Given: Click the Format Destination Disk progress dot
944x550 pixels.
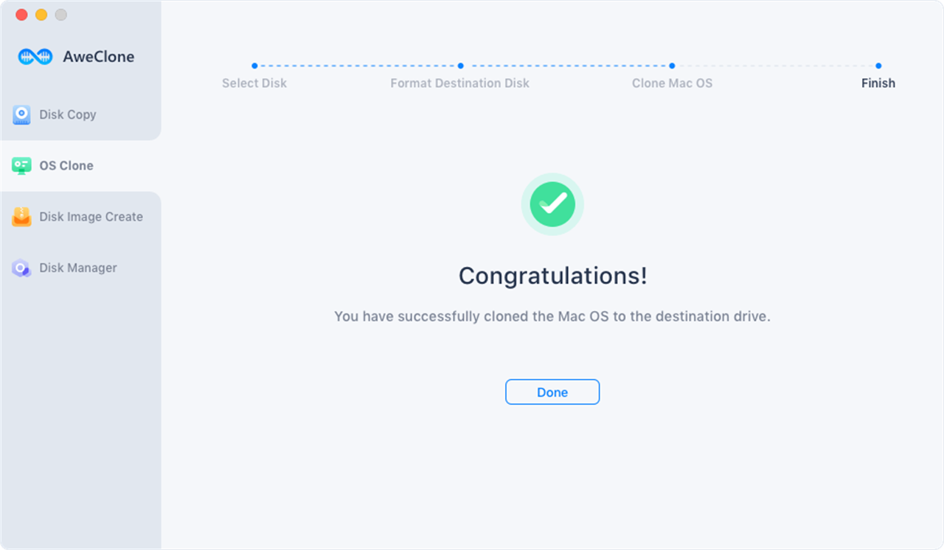Looking at the screenshot, I should coord(461,66).
